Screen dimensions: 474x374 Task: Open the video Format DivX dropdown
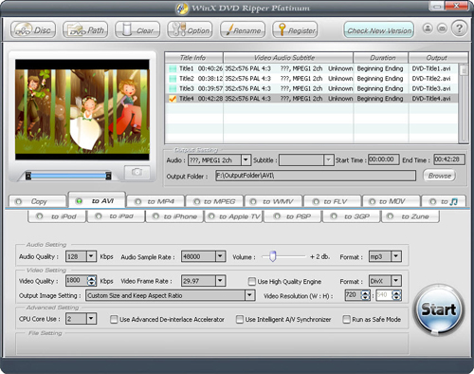tap(396, 280)
